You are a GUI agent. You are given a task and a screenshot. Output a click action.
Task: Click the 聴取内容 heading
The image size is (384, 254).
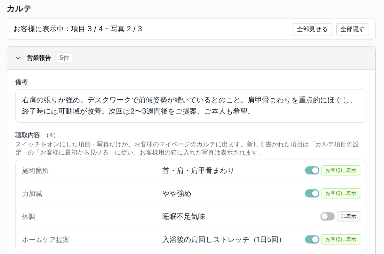(28, 135)
